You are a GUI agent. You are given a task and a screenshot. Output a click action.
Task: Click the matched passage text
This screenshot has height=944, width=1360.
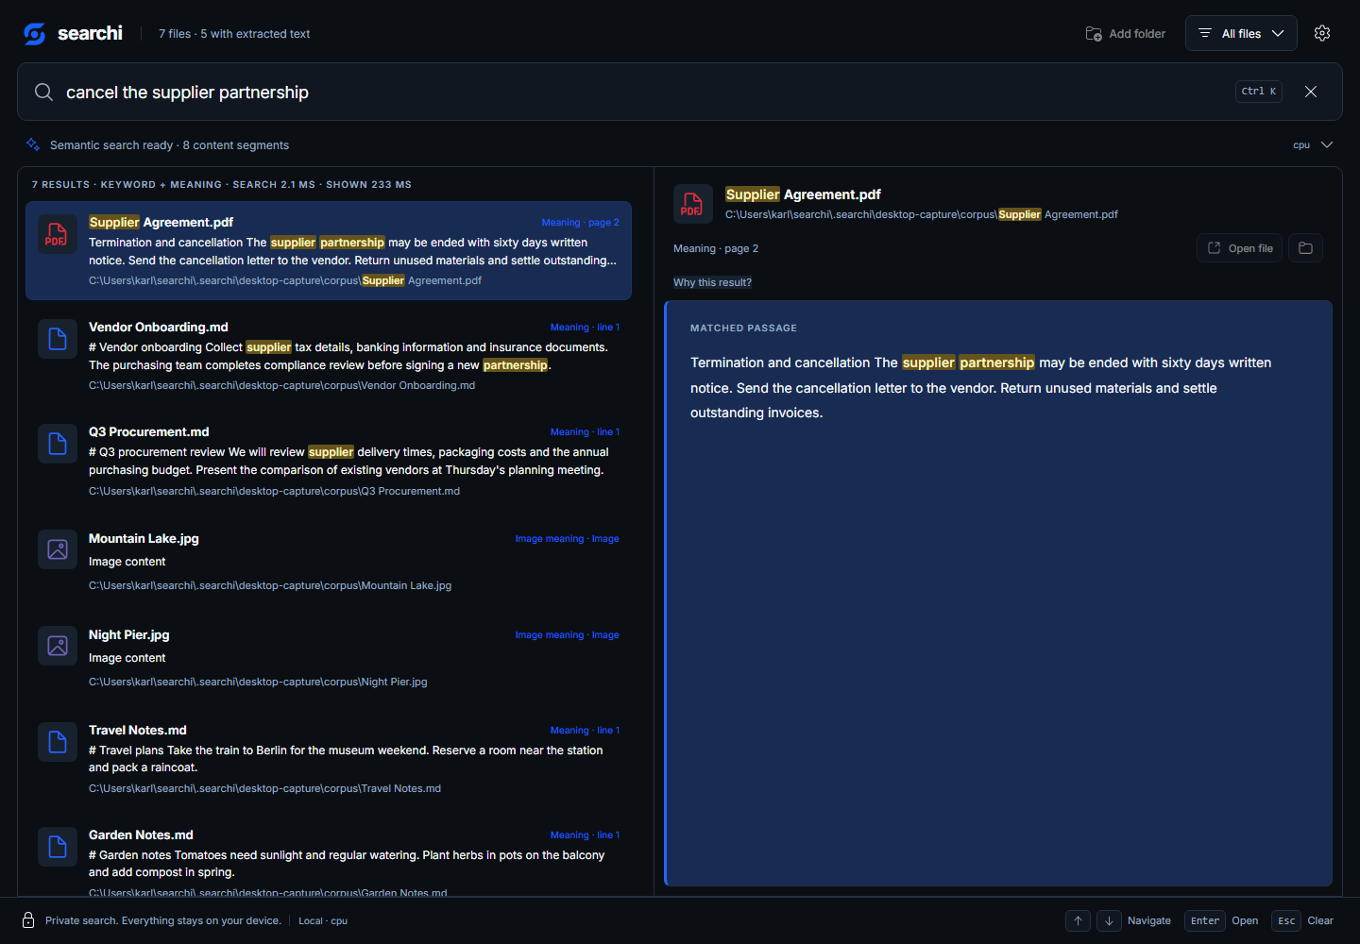tap(981, 388)
